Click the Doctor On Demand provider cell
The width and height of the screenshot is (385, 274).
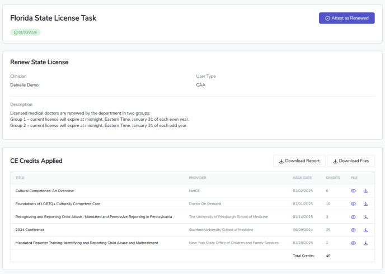pos(205,204)
